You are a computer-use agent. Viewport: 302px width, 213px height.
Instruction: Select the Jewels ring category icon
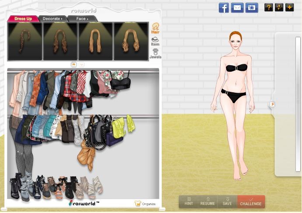click(x=155, y=53)
